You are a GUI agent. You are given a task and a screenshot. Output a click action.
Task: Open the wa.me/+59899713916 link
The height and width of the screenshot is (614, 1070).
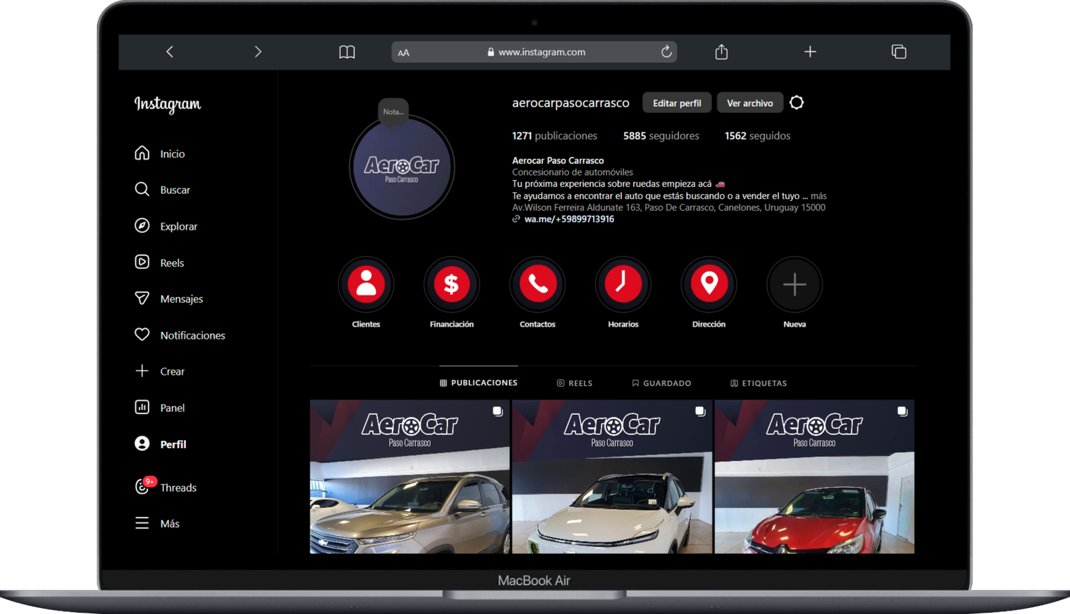(x=569, y=219)
